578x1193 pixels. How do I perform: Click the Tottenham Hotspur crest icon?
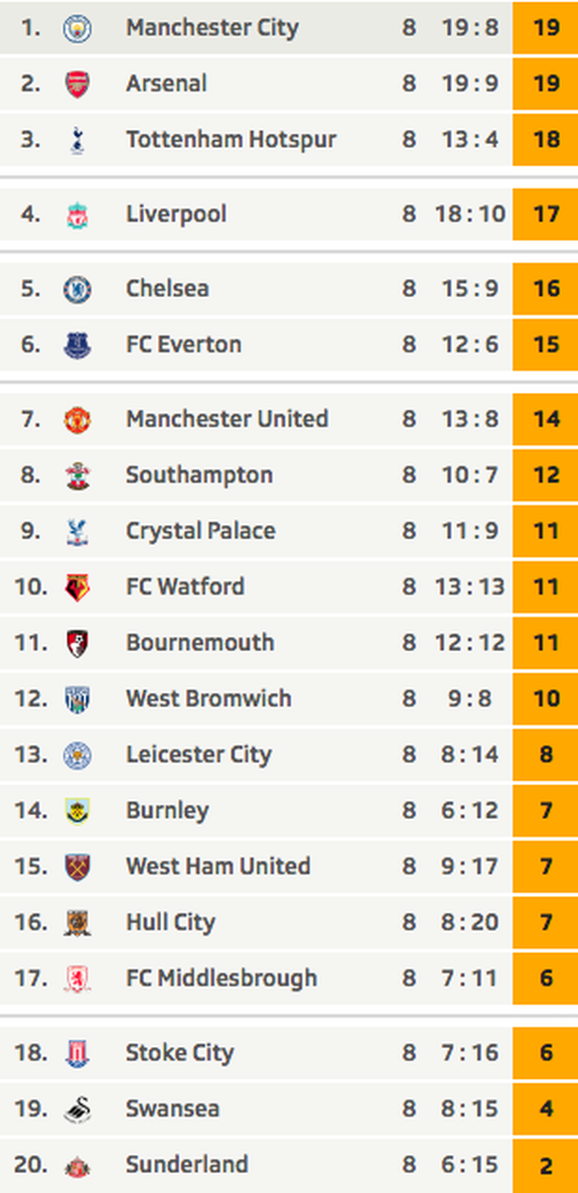pos(77,139)
